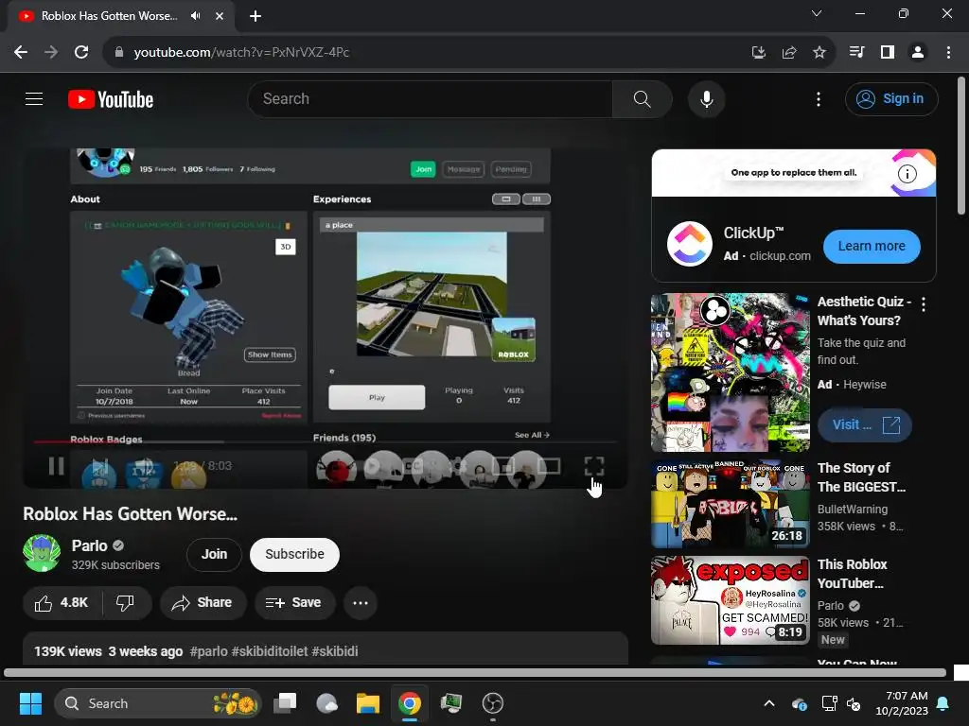Focus the YouTube search field
The width and height of the screenshot is (969, 726).
point(431,98)
